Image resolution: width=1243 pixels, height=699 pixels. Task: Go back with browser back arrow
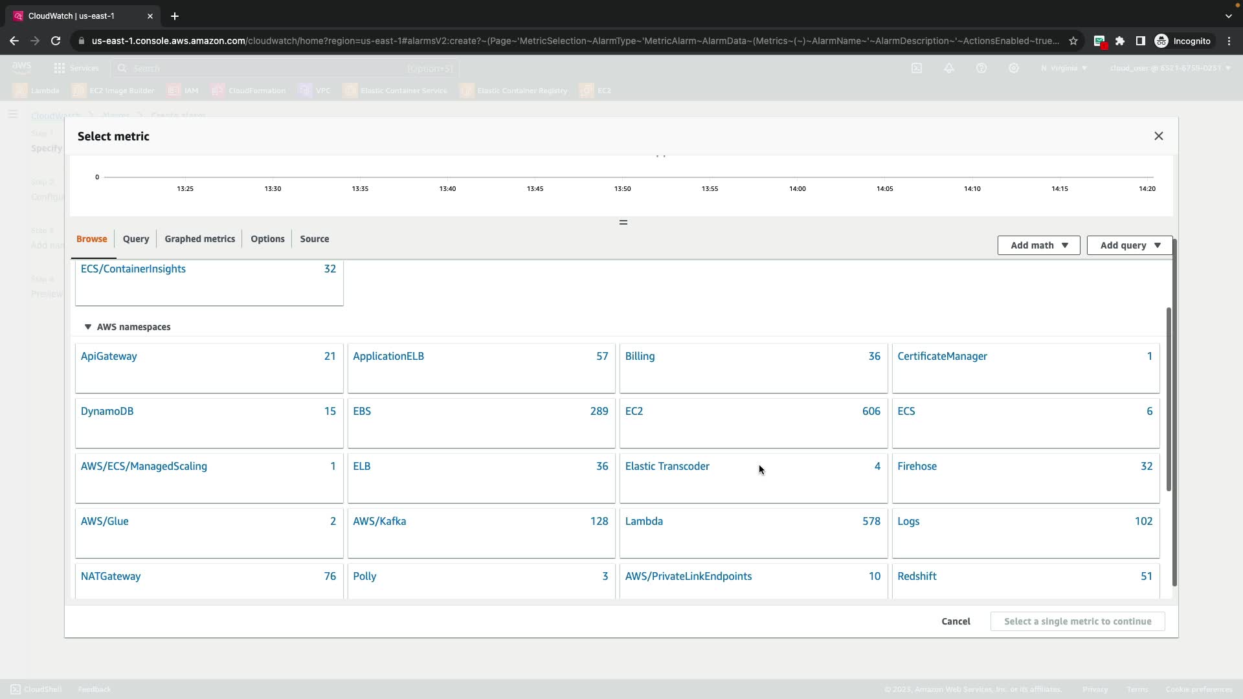pyautogui.click(x=14, y=41)
